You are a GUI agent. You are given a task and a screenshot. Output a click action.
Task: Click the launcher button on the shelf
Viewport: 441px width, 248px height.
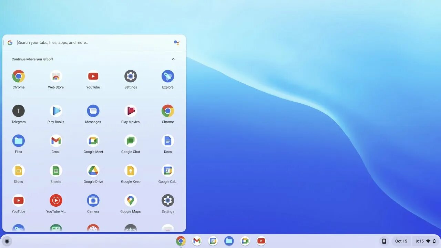(x=7, y=241)
